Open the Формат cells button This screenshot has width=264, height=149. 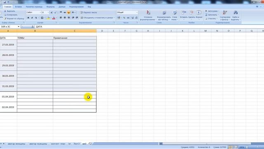click(x=199, y=15)
